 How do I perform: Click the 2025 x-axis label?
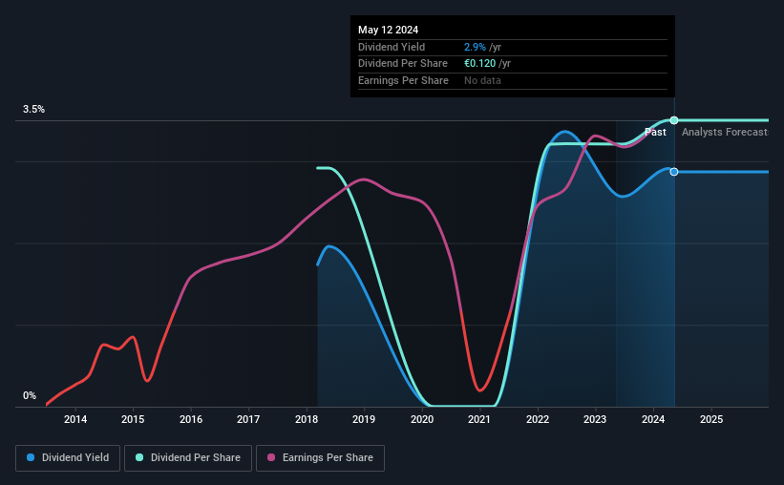tap(711, 419)
